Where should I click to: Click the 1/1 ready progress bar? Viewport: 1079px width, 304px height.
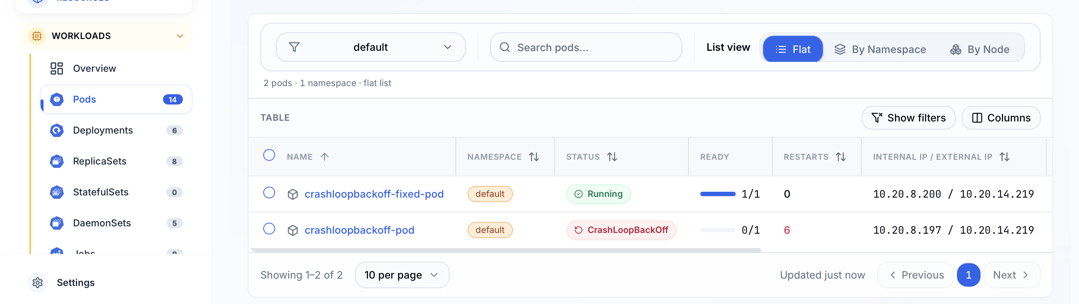(718, 194)
